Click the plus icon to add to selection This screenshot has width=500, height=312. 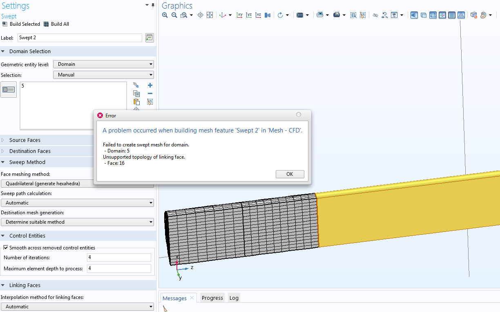(x=150, y=85)
